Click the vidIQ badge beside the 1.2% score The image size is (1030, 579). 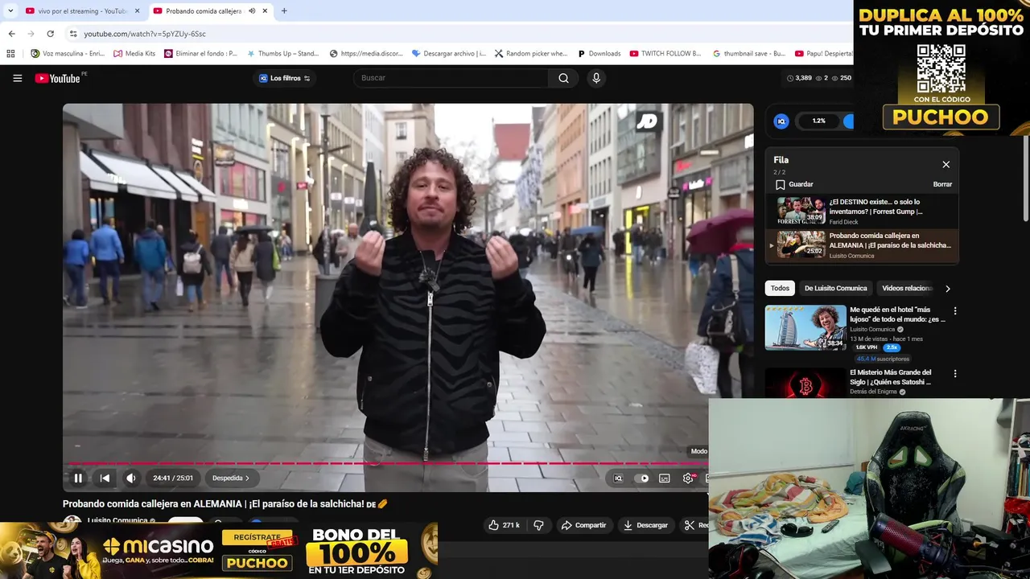coord(781,121)
